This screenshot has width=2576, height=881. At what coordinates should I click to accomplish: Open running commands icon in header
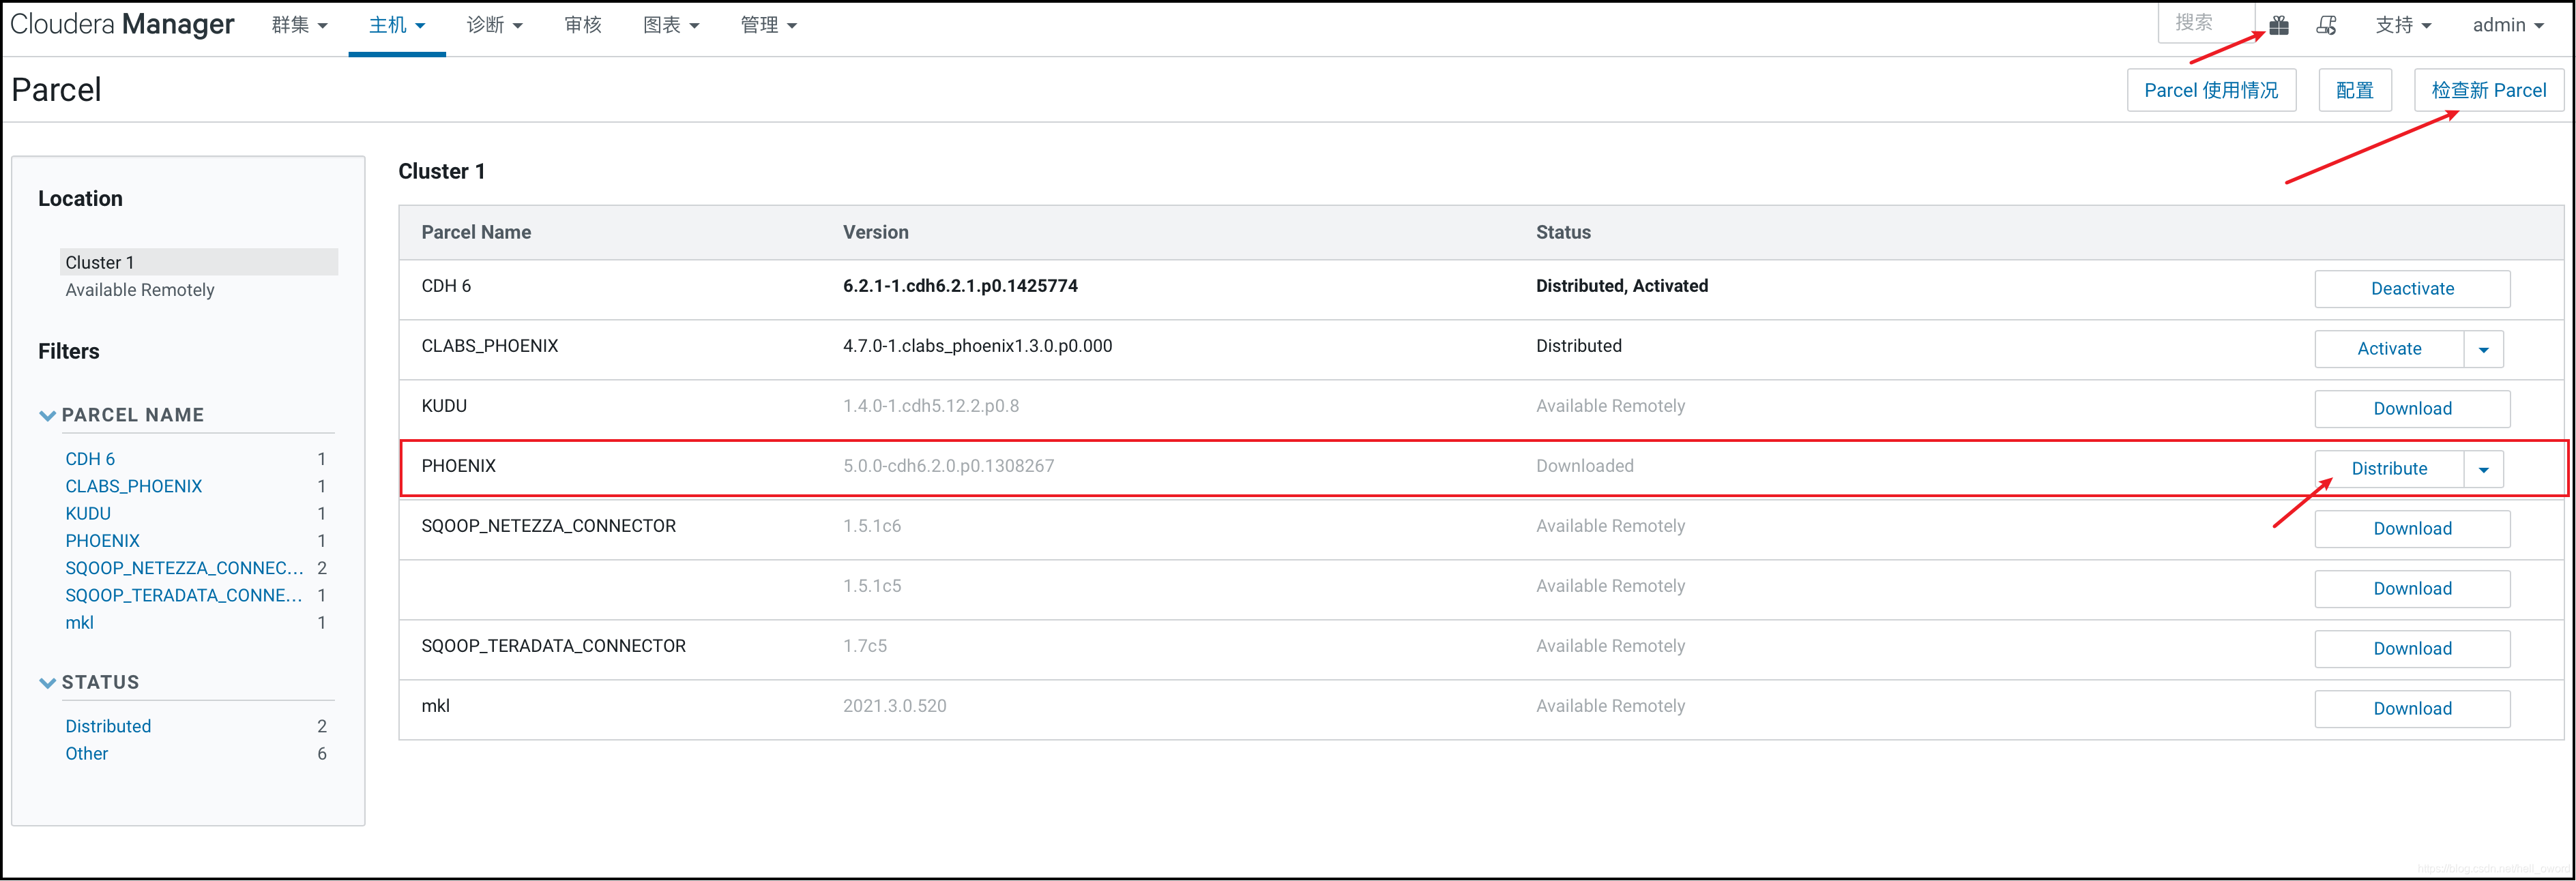pyautogui.click(x=2327, y=25)
